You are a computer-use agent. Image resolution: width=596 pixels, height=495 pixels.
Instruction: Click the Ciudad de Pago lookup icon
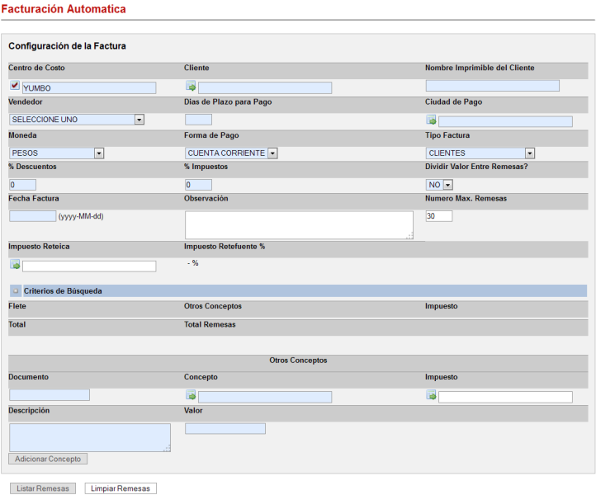[x=431, y=120]
